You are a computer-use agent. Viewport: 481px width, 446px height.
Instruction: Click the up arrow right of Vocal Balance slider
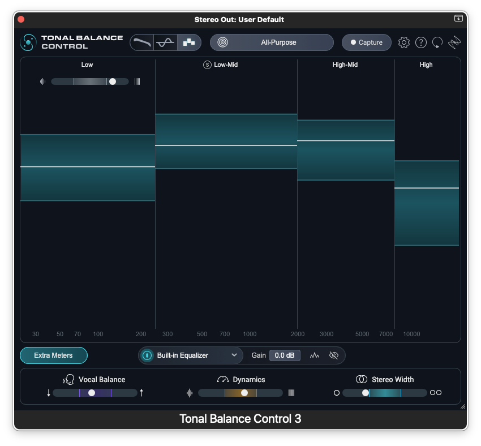[141, 393]
